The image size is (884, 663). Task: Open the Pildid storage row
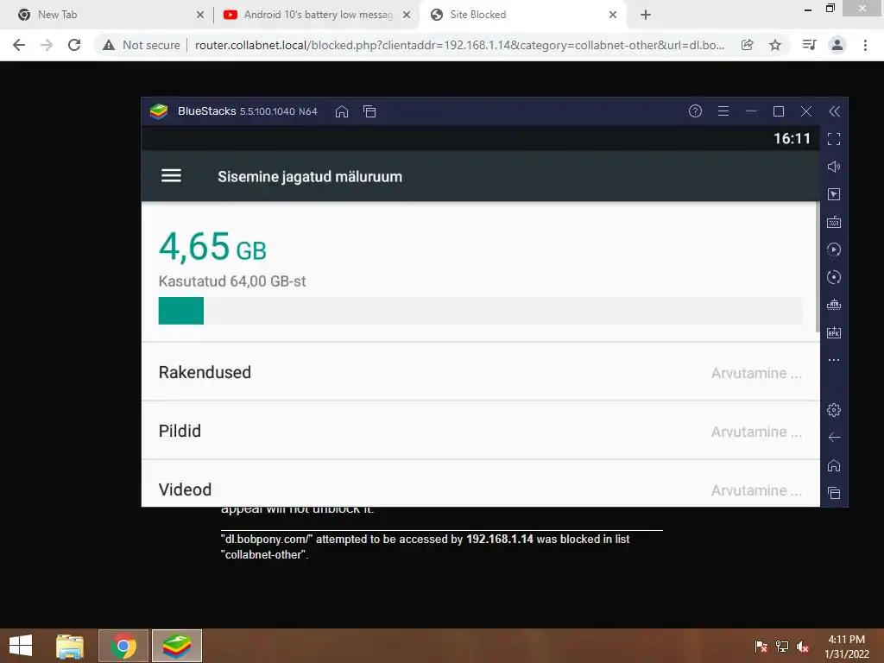pos(480,431)
